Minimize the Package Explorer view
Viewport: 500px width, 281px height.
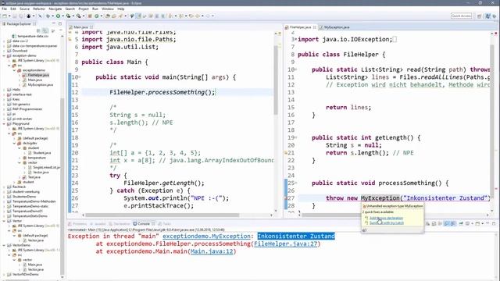pos(54,24)
